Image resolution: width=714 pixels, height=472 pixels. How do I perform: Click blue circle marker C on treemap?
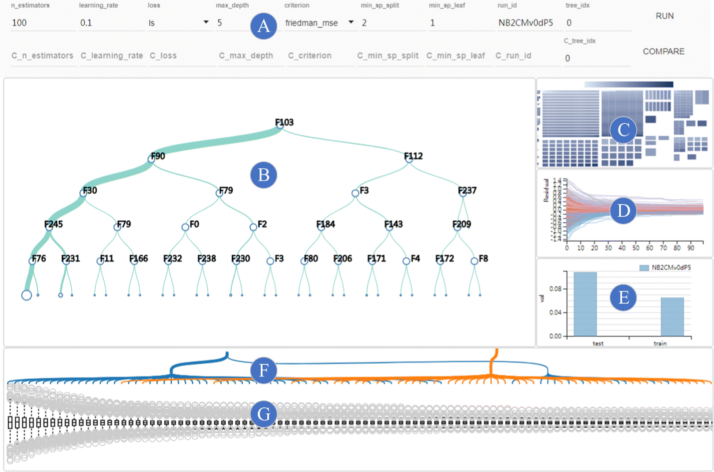(623, 130)
